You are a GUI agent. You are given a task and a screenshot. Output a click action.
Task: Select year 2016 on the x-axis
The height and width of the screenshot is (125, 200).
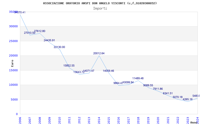(x=118, y=120)
